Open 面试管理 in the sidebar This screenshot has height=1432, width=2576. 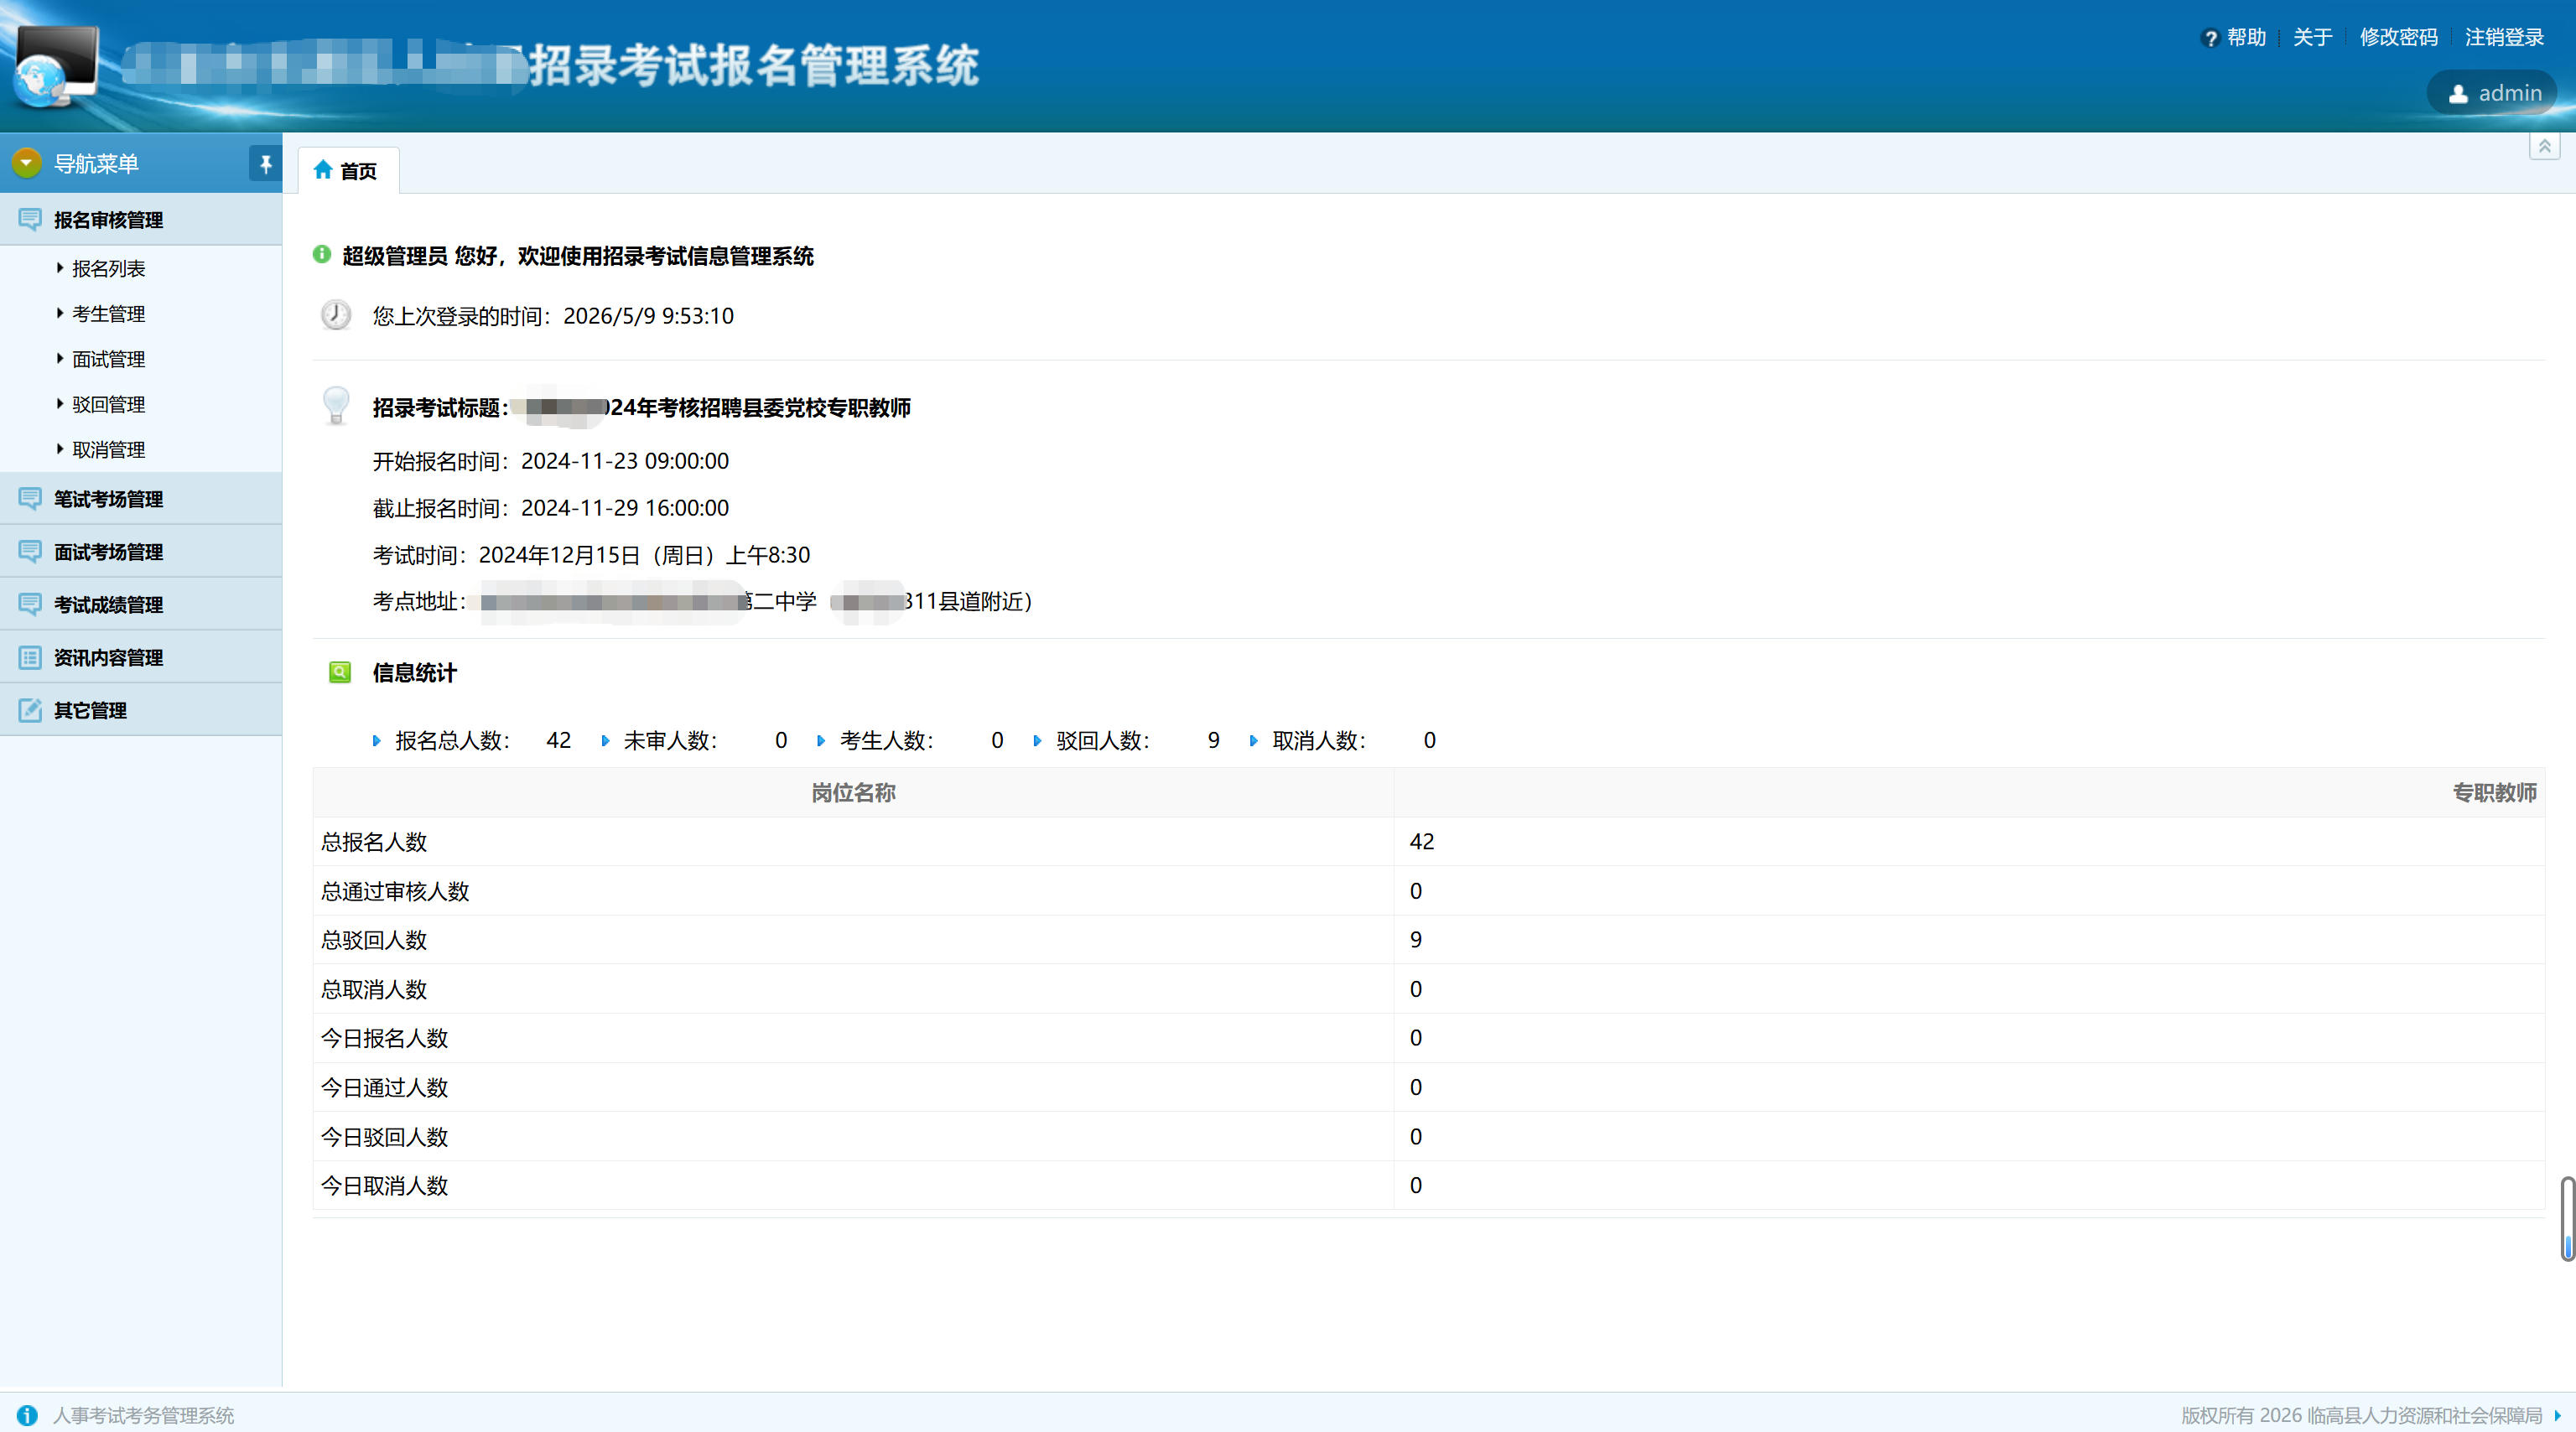[108, 358]
